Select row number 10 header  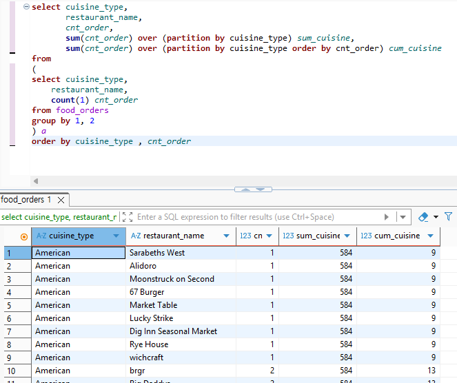17,371
